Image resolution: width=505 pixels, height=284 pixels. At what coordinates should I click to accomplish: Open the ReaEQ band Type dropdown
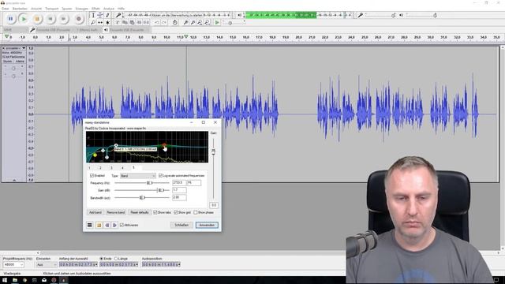coord(138,176)
